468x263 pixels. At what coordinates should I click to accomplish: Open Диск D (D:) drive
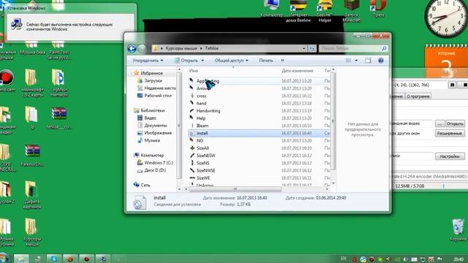[155, 170]
